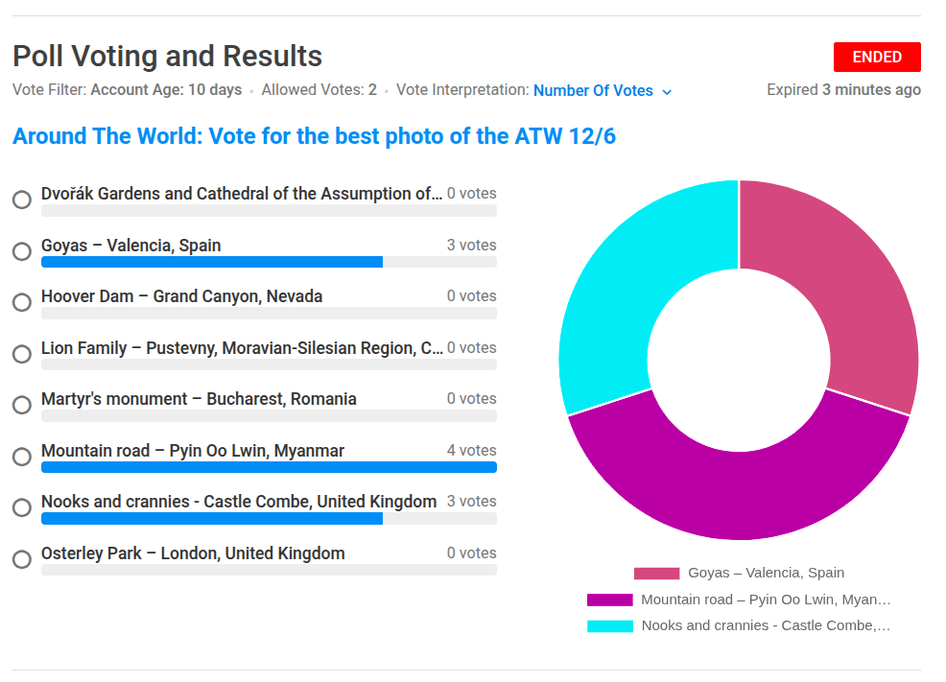Select Lion Family – Pustevny radio button
This screenshot has height=682, width=946.
(22, 354)
